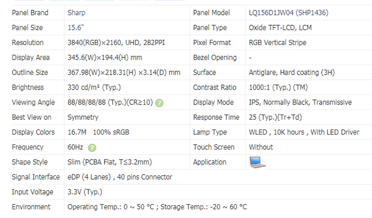372x218 pixels.
Task: Click the laptop Application icon
Action: pos(257,162)
